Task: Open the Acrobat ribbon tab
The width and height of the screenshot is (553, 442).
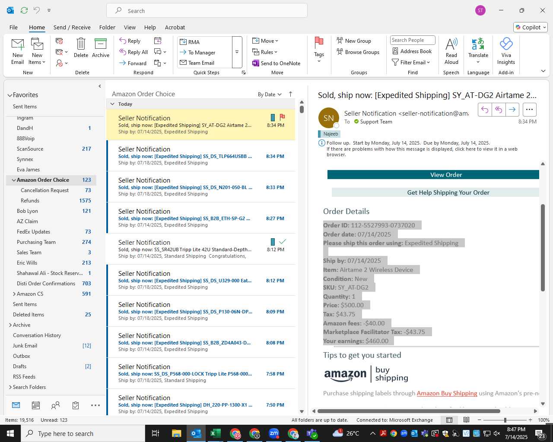Action: click(175, 27)
